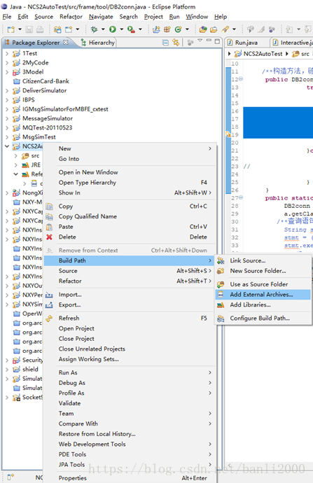The width and height of the screenshot is (313, 483).
Task: Click the Debug bug toolbar icon
Action: [95, 29]
